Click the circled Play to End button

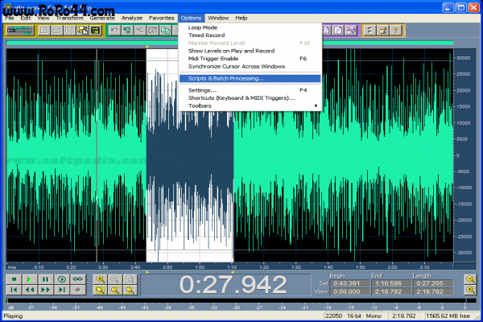tap(62, 279)
